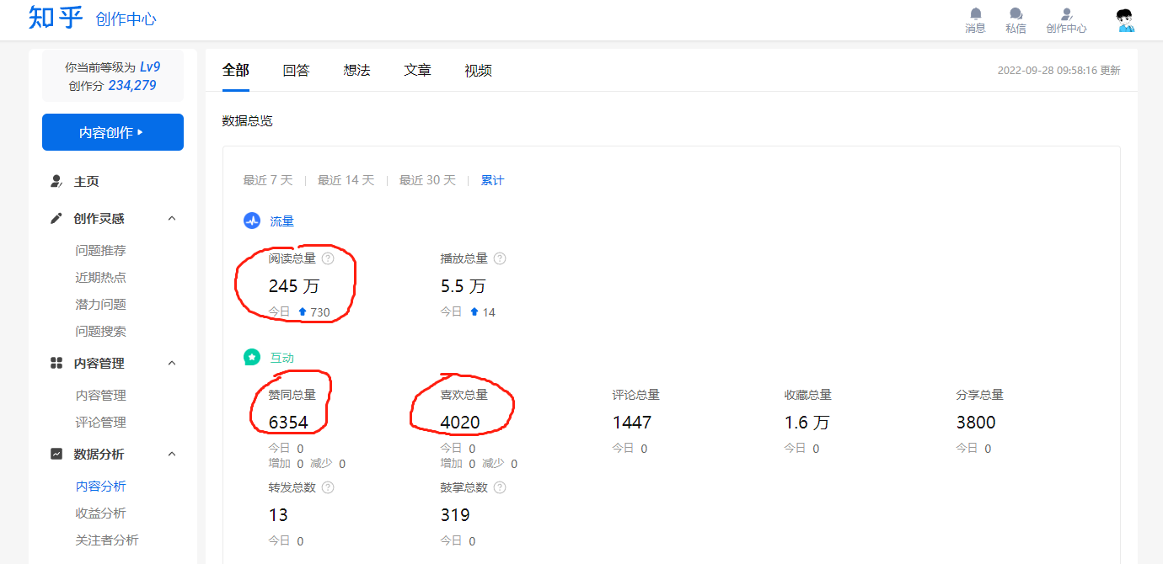Viewport: 1163px width, 564px height.
Task: Select the 最近 14 天 time range
Action: click(x=346, y=180)
